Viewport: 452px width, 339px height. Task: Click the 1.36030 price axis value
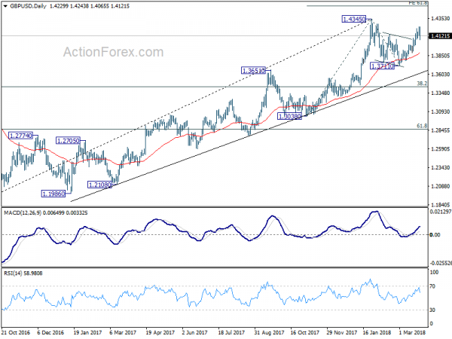pos(440,75)
